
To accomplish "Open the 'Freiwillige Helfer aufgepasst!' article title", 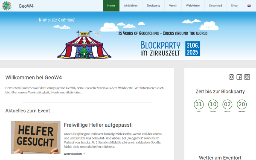I will [98, 125].
